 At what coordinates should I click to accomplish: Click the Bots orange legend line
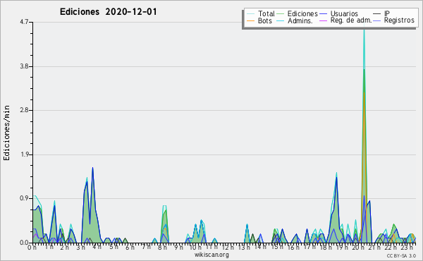(250, 20)
